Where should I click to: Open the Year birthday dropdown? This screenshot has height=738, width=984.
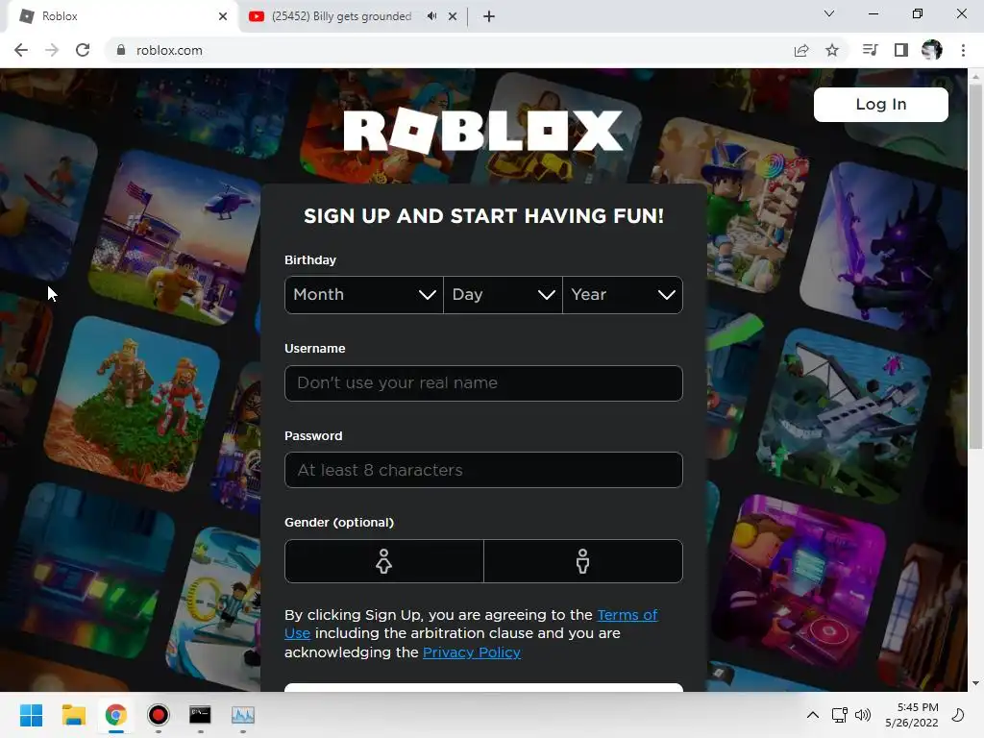tap(623, 294)
